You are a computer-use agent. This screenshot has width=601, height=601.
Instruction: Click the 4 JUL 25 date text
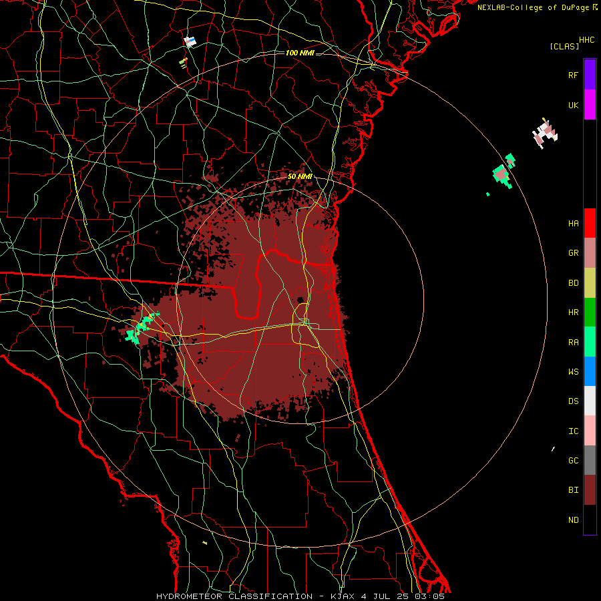tap(384, 596)
